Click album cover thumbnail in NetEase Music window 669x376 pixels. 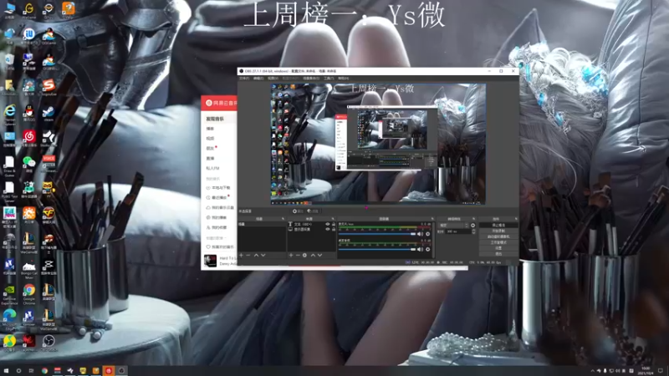(210, 261)
